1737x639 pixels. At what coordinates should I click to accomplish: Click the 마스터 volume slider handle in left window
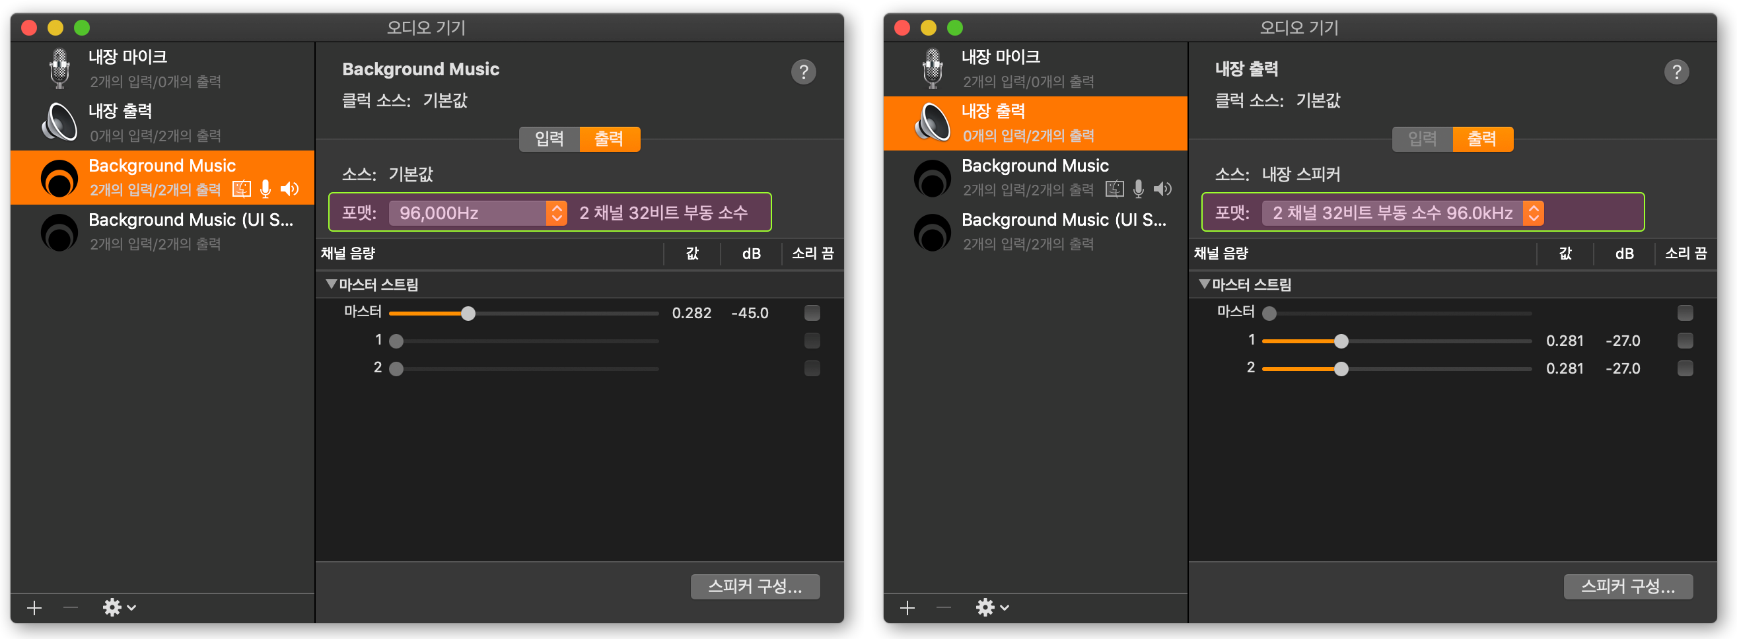pos(468,314)
